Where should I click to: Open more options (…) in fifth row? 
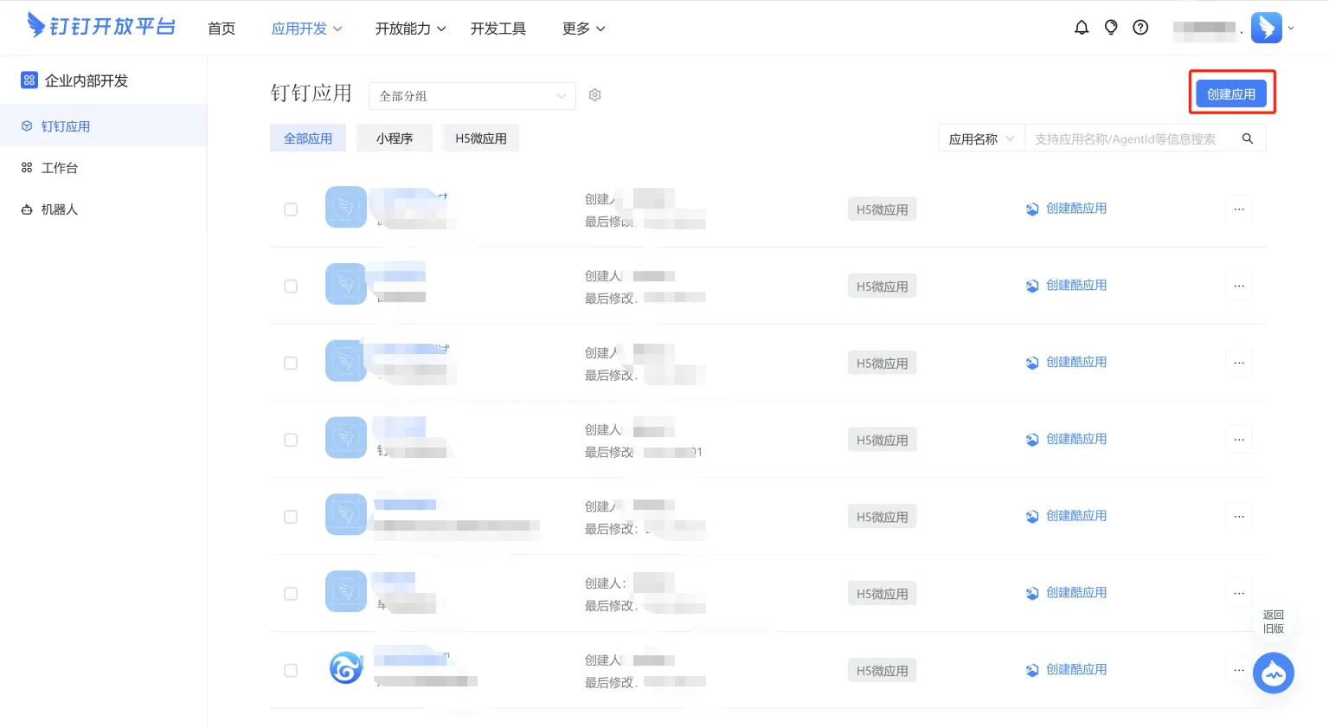[x=1239, y=516]
